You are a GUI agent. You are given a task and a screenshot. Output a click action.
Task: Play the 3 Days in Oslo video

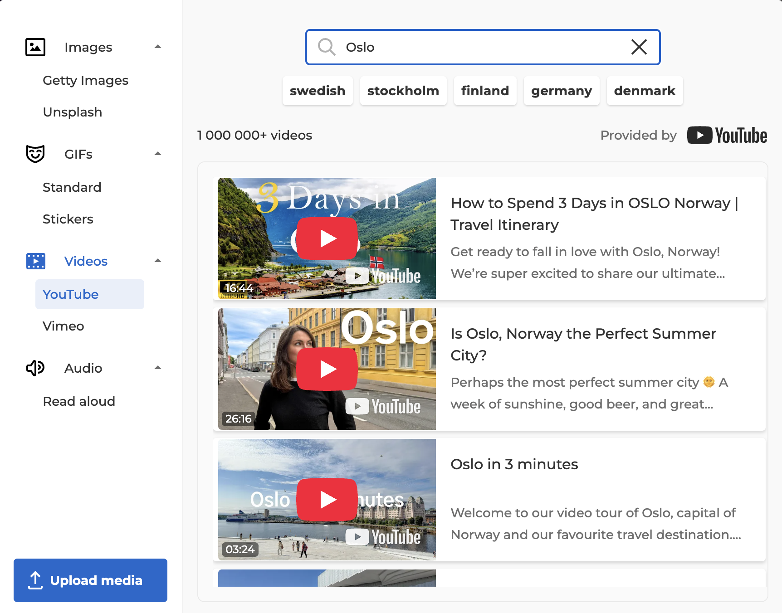click(327, 238)
